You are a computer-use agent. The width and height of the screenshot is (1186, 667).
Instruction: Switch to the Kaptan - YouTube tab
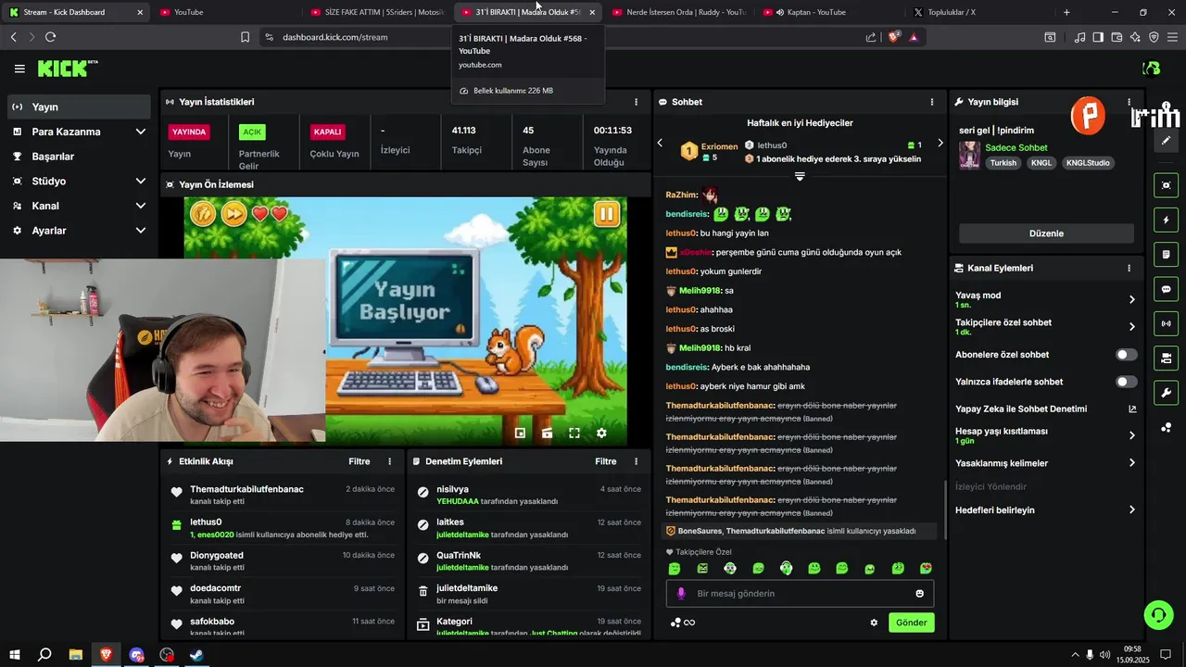pyautogui.click(x=829, y=12)
